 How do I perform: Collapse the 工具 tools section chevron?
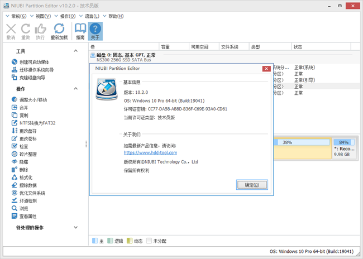[76, 51]
